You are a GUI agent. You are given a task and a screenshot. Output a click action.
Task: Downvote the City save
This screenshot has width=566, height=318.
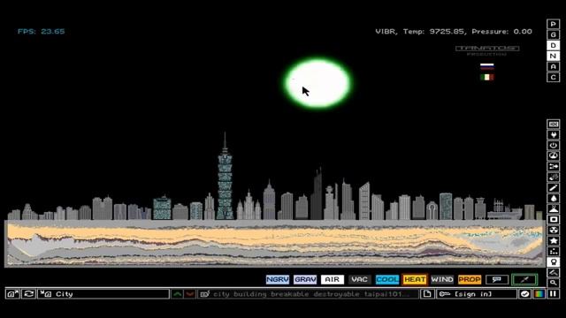(x=190, y=294)
